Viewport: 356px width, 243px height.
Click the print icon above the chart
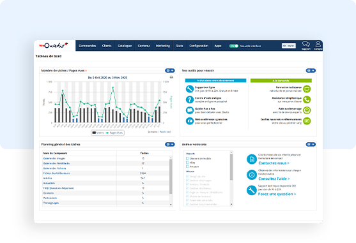pos(171,77)
